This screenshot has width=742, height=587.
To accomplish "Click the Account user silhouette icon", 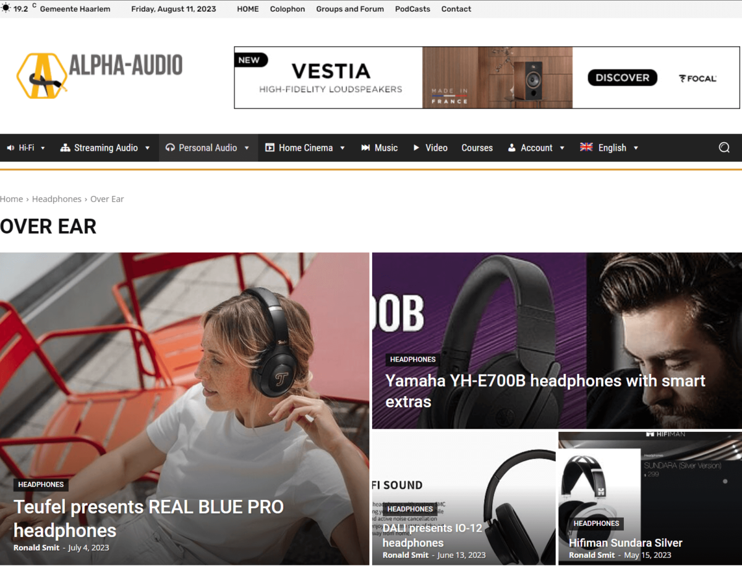I will pos(512,148).
